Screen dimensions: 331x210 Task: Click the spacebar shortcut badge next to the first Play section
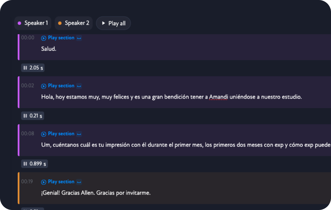coord(79,38)
